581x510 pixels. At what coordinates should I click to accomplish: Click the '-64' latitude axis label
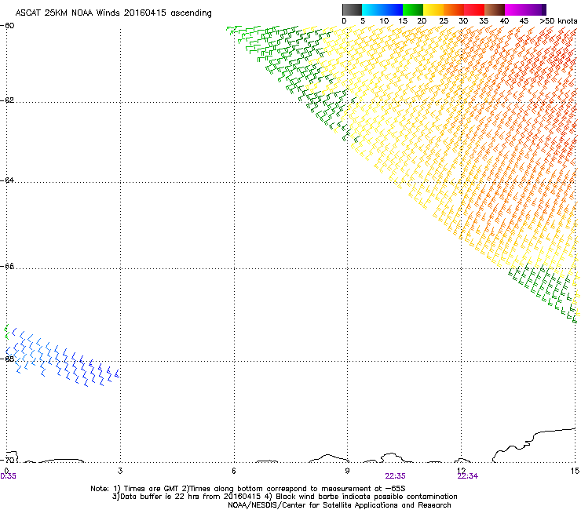[x=7, y=180]
